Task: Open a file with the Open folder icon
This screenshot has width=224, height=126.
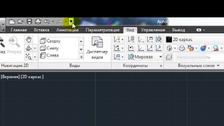Action: 20,22
